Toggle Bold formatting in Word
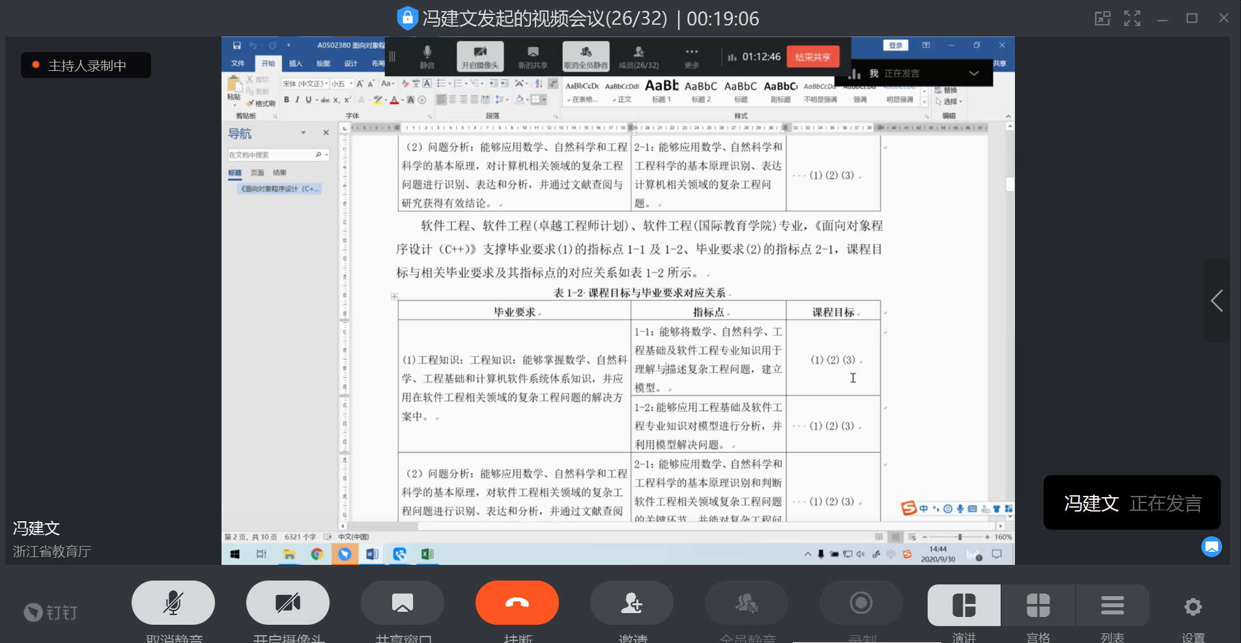This screenshot has width=1241, height=643. 287,100
